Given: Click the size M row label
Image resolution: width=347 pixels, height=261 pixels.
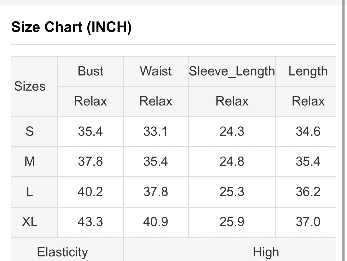Looking at the screenshot, I should [x=30, y=162].
